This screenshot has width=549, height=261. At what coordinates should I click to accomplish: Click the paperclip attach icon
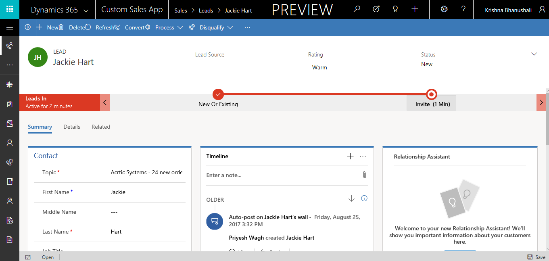(x=364, y=175)
